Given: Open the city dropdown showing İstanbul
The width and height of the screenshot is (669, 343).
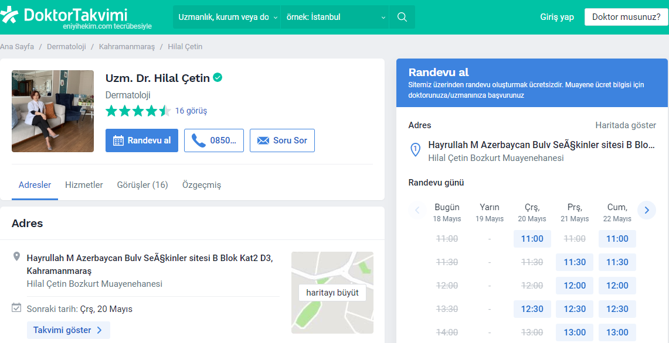Looking at the screenshot, I should point(335,17).
